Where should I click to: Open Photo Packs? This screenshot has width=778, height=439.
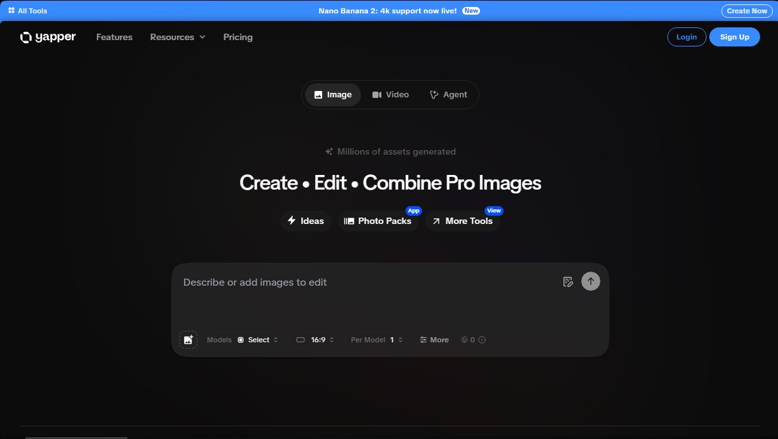(x=378, y=221)
